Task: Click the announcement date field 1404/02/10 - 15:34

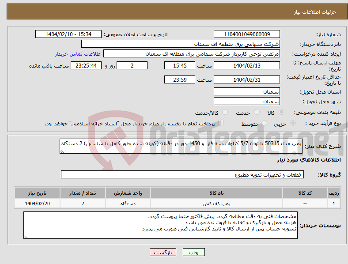Action: [x=68, y=34]
